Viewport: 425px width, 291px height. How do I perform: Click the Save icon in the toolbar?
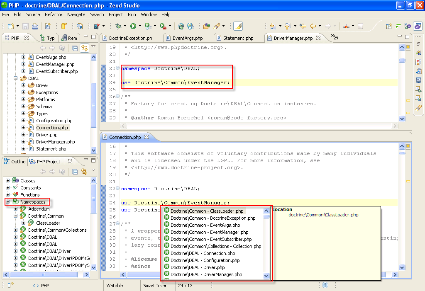pos(25,26)
